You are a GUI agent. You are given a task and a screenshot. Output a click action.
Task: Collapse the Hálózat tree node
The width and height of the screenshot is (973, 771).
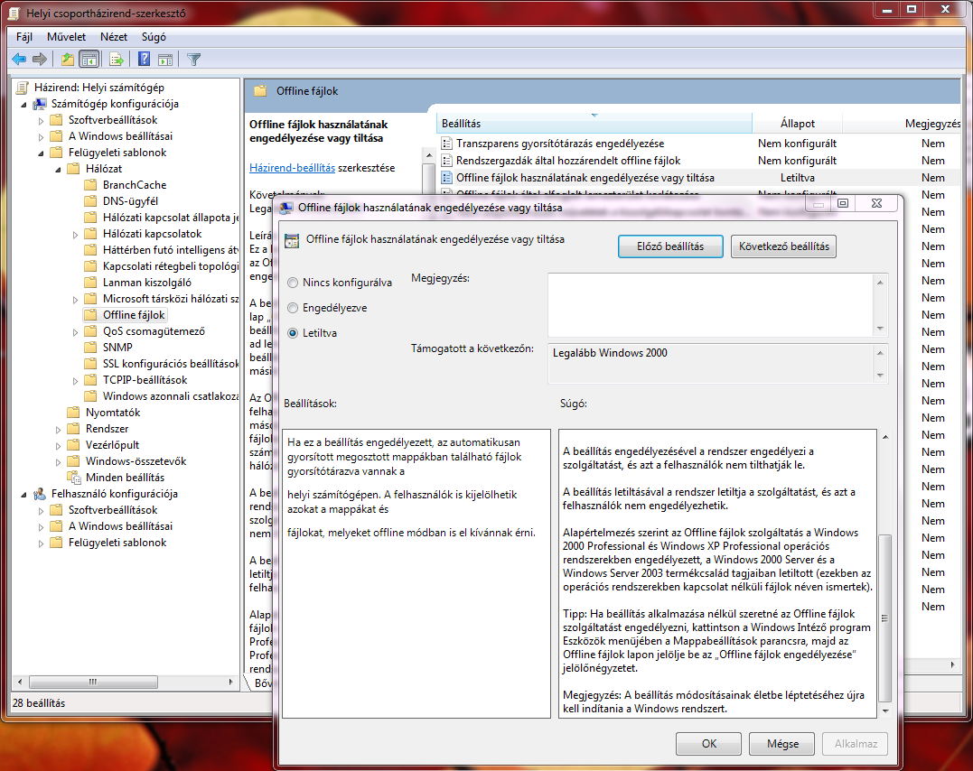[x=59, y=169]
